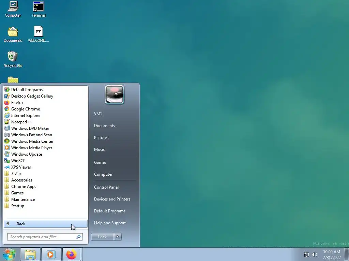Click the Lock button
This screenshot has height=261, width=349.
[x=102, y=237]
